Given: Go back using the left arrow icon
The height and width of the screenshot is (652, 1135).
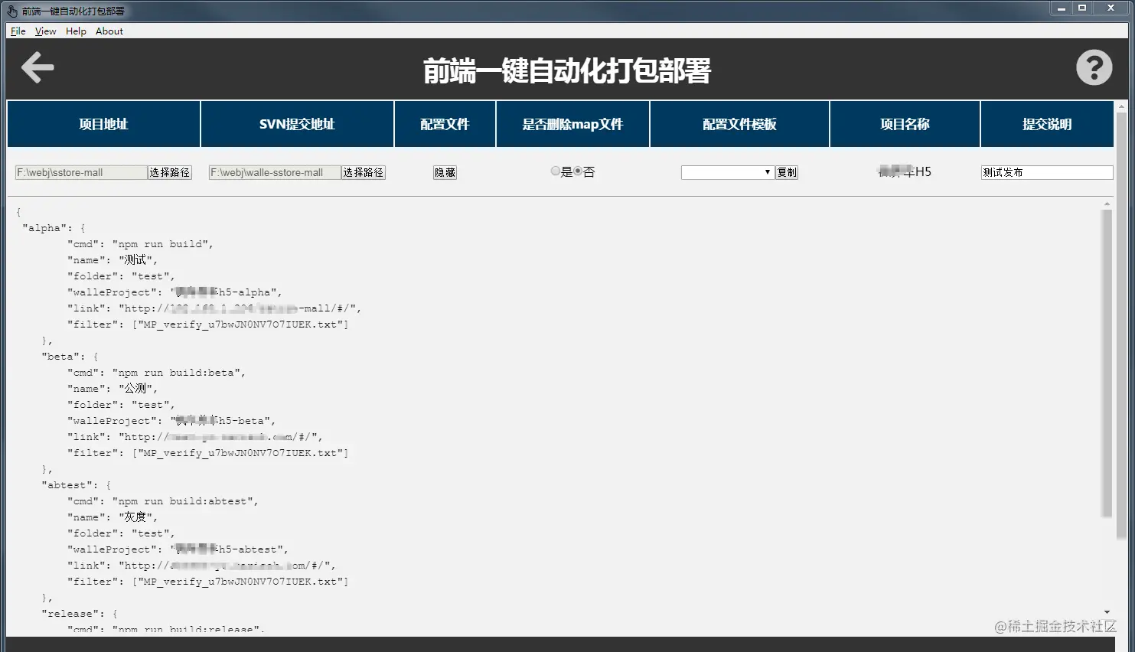Looking at the screenshot, I should pos(38,67).
